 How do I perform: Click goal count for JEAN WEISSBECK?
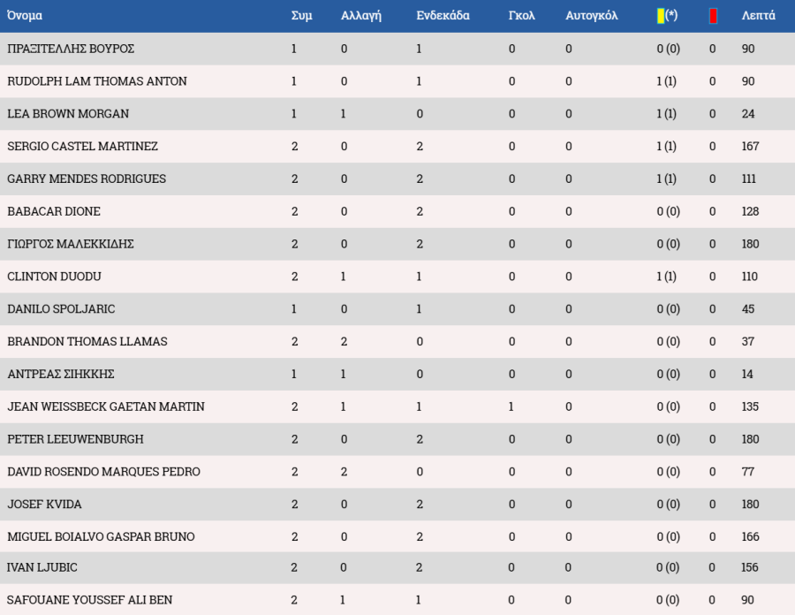(x=511, y=406)
